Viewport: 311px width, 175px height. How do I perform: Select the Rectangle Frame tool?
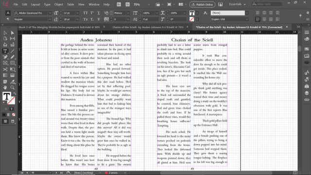[5, 63]
